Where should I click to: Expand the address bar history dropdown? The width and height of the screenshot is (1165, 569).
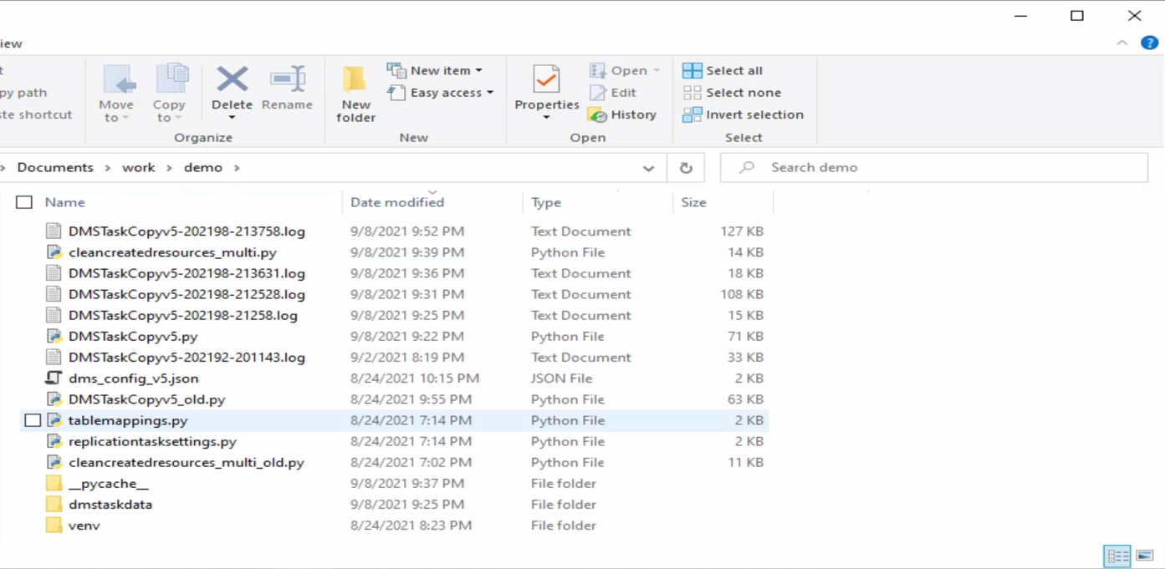click(648, 168)
